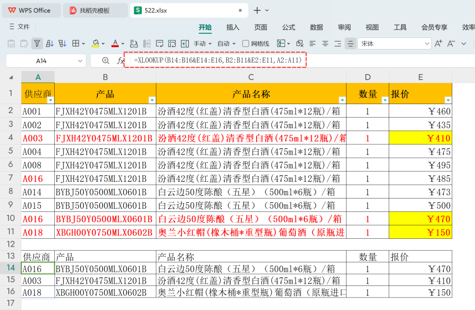
Task: Open the 宋体 font name dropdown
Action: point(427,44)
